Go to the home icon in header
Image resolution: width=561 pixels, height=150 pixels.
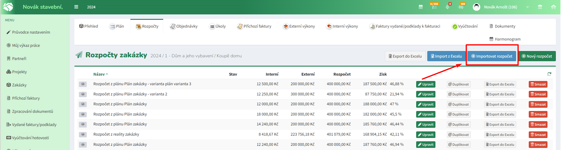tap(553, 7)
